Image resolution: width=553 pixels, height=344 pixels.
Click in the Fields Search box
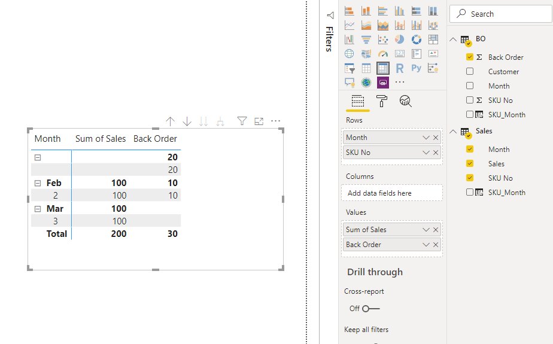tap(501, 14)
